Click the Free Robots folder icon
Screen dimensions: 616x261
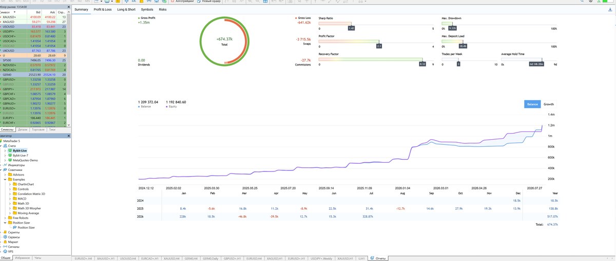[x=10, y=218]
